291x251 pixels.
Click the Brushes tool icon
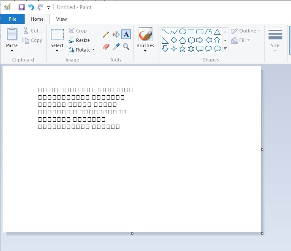[x=145, y=34]
